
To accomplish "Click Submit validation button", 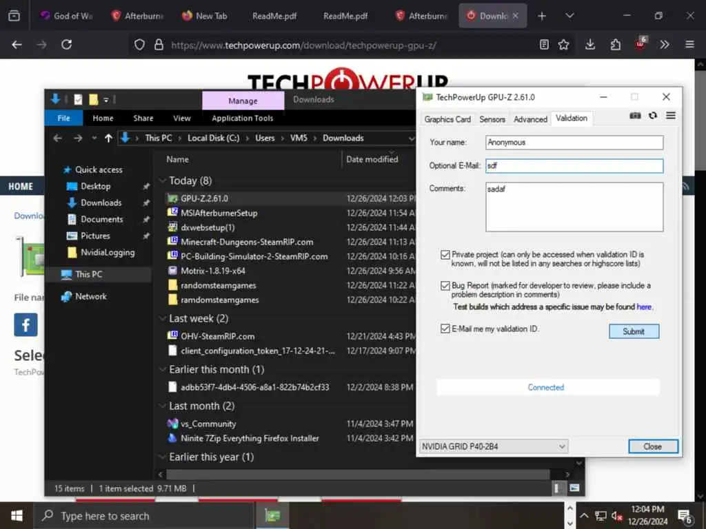I will 634,331.
